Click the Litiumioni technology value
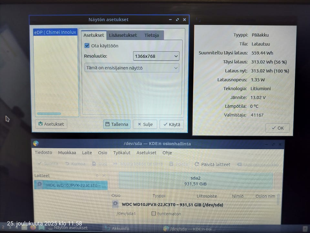 261,89
